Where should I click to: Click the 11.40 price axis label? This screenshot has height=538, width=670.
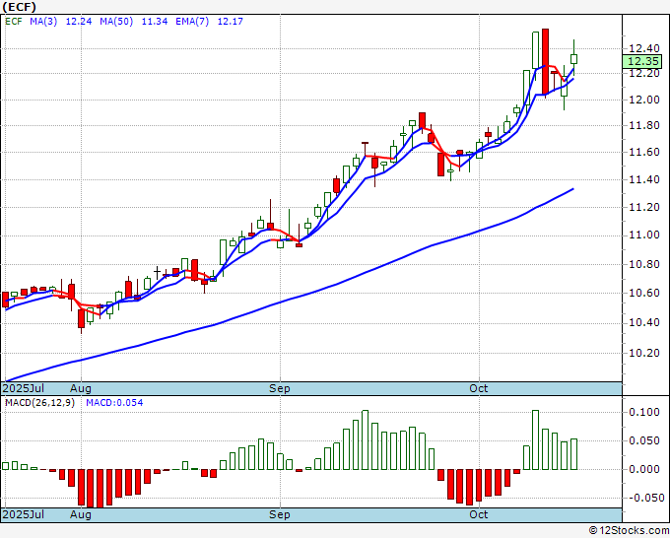pos(644,179)
